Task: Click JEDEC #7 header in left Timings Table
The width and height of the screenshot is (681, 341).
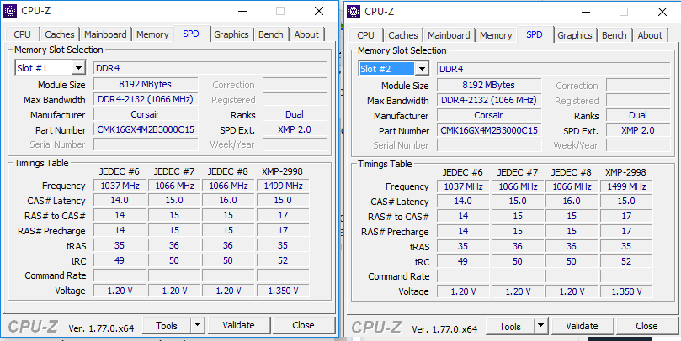Action: coord(174,171)
